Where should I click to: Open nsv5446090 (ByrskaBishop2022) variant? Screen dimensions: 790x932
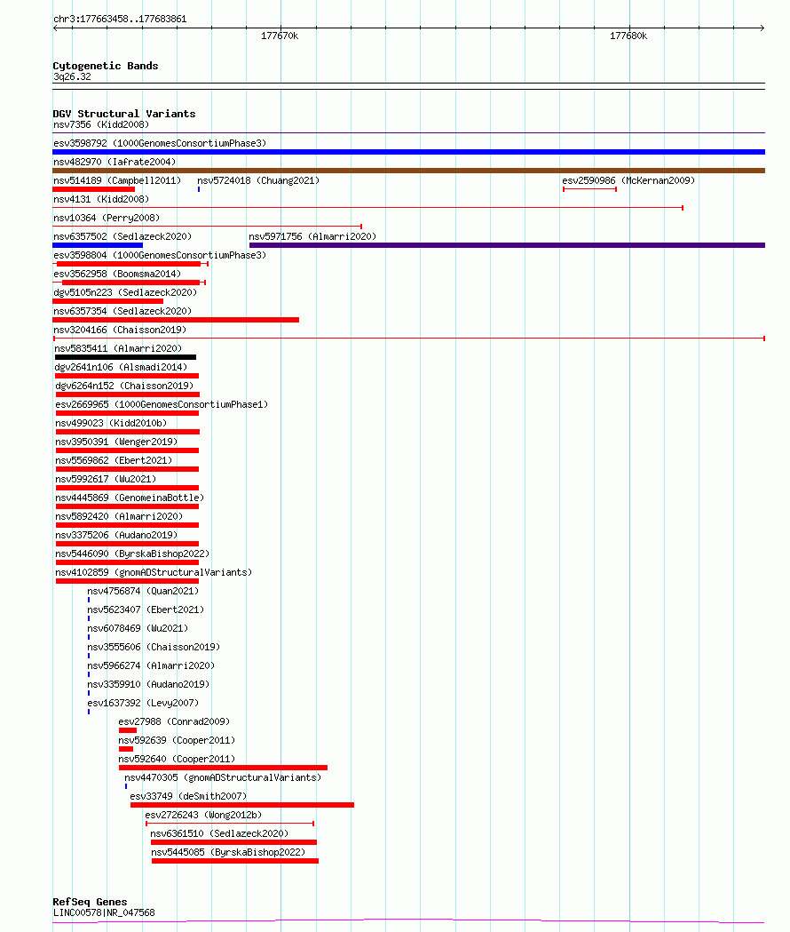[132, 554]
